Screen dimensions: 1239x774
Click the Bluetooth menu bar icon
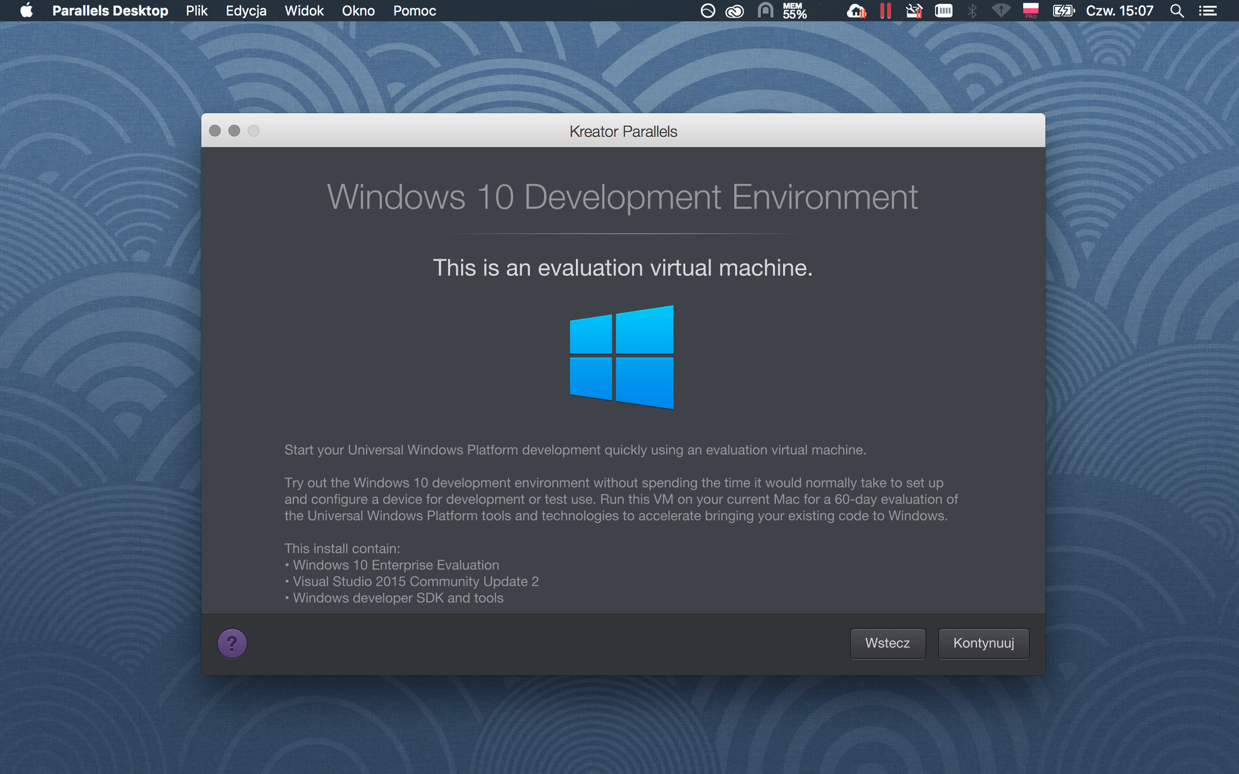(972, 11)
